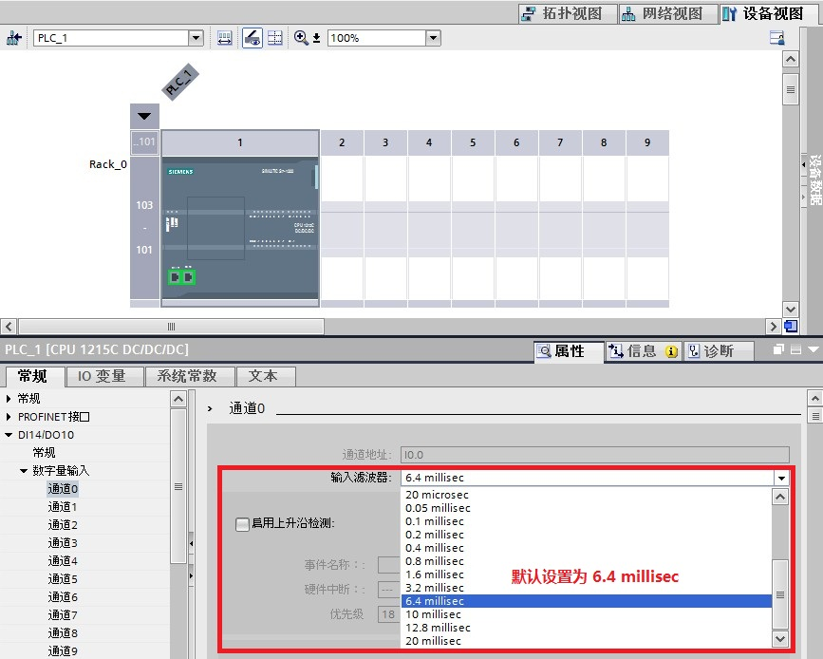Collapse the 数字量输入 tree node
Image resolution: width=823 pixels, height=659 pixels.
pyautogui.click(x=24, y=470)
